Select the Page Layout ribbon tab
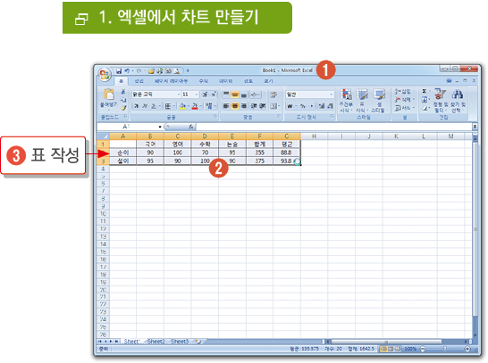The width and height of the screenshot is (488, 363). coord(172,81)
